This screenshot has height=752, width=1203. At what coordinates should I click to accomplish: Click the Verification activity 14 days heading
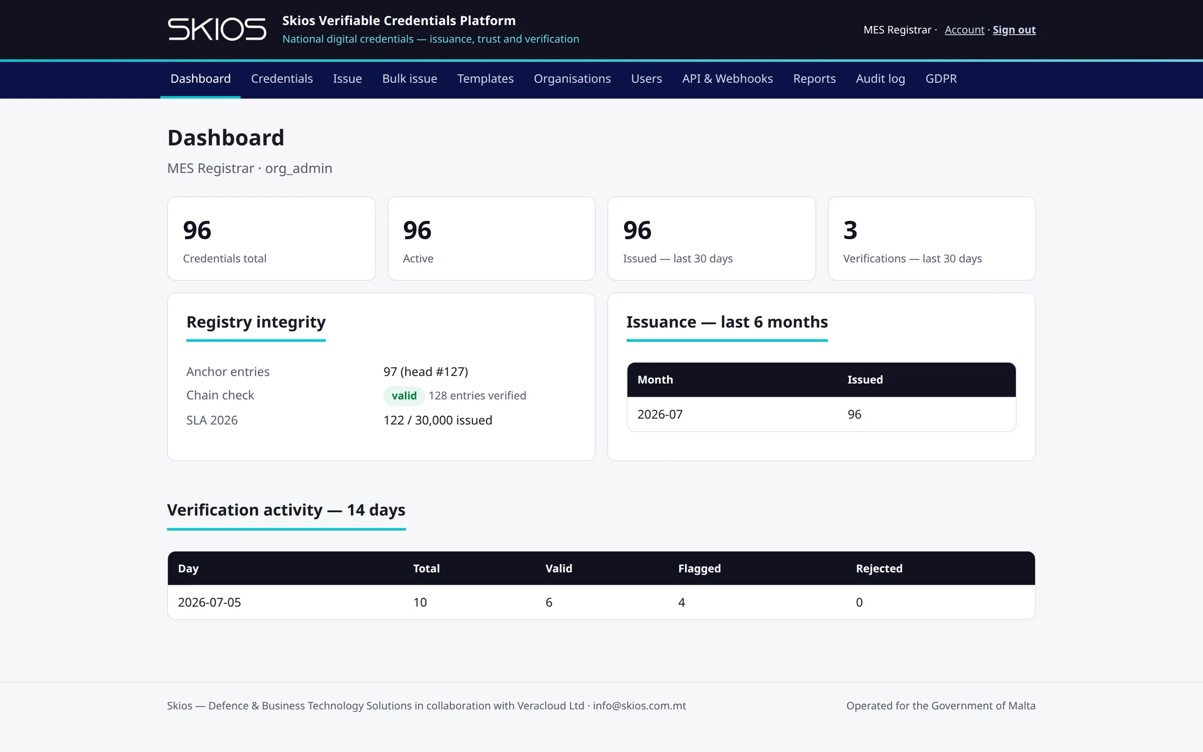click(x=286, y=510)
